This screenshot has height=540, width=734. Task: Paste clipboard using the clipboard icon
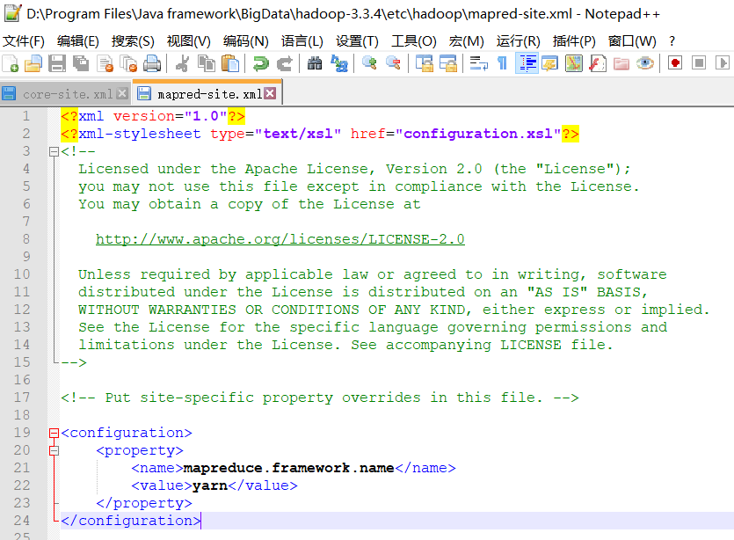coord(229,63)
